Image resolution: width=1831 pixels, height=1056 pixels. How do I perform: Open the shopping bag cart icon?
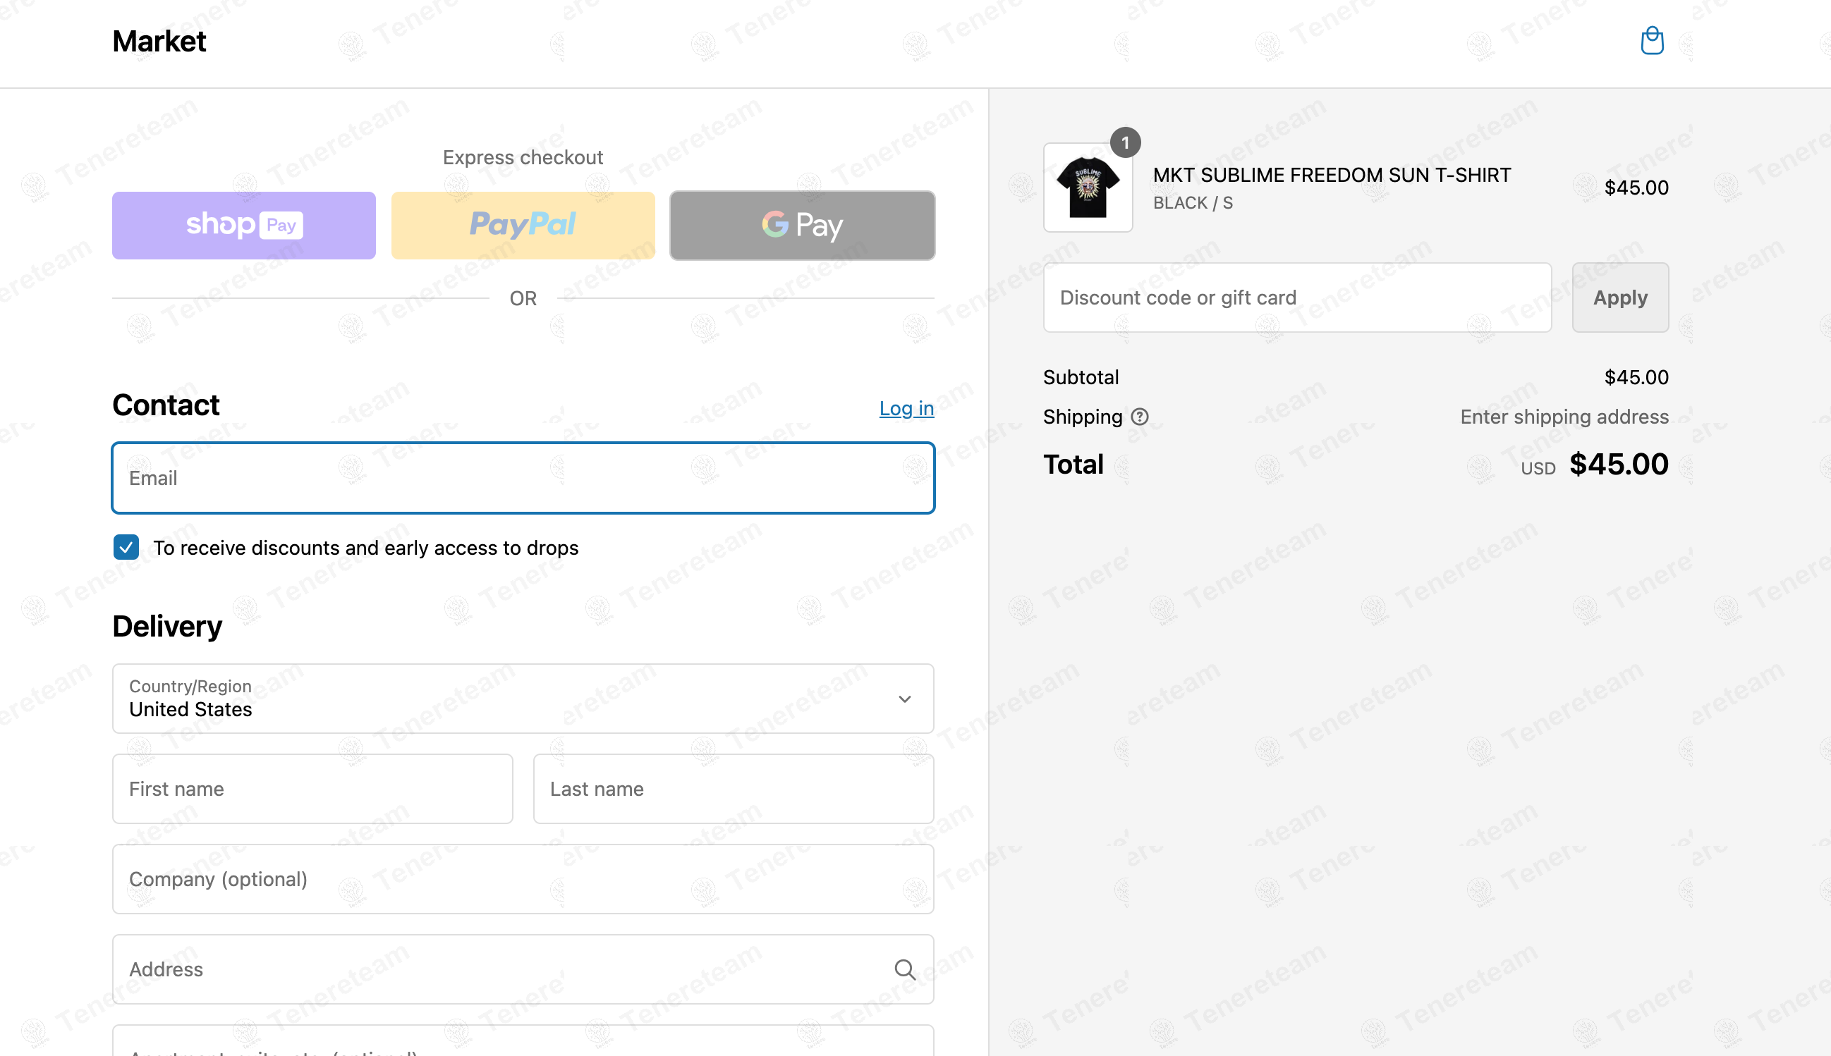[1652, 41]
